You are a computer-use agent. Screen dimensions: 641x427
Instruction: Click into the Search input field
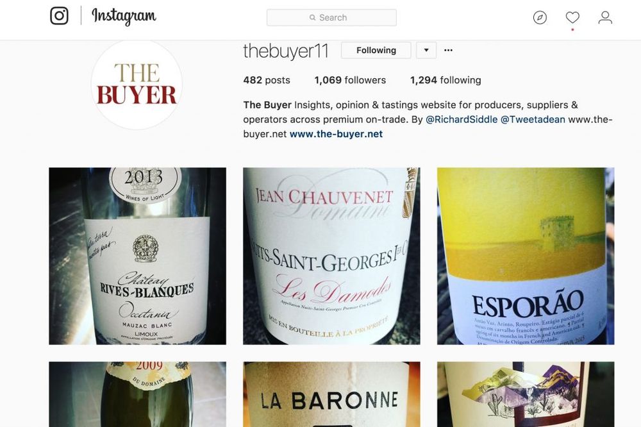[x=331, y=17]
